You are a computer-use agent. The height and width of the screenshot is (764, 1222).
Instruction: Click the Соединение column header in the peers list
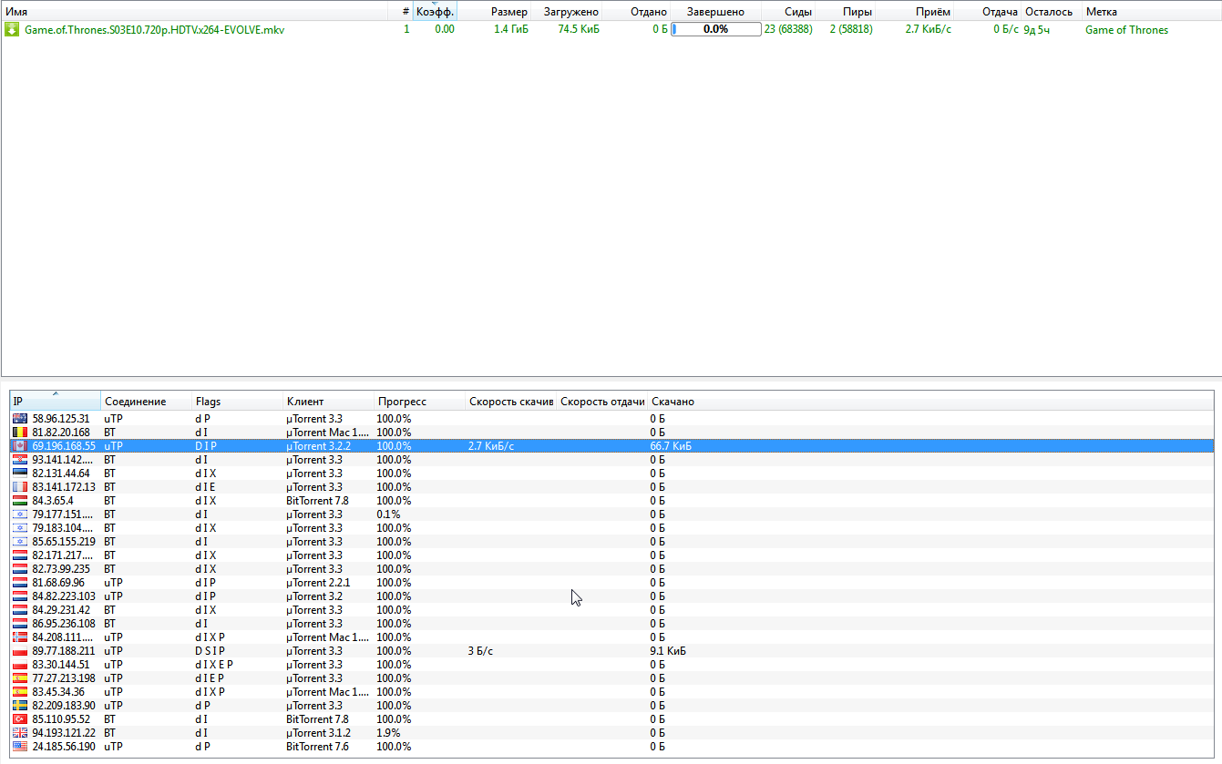click(147, 401)
